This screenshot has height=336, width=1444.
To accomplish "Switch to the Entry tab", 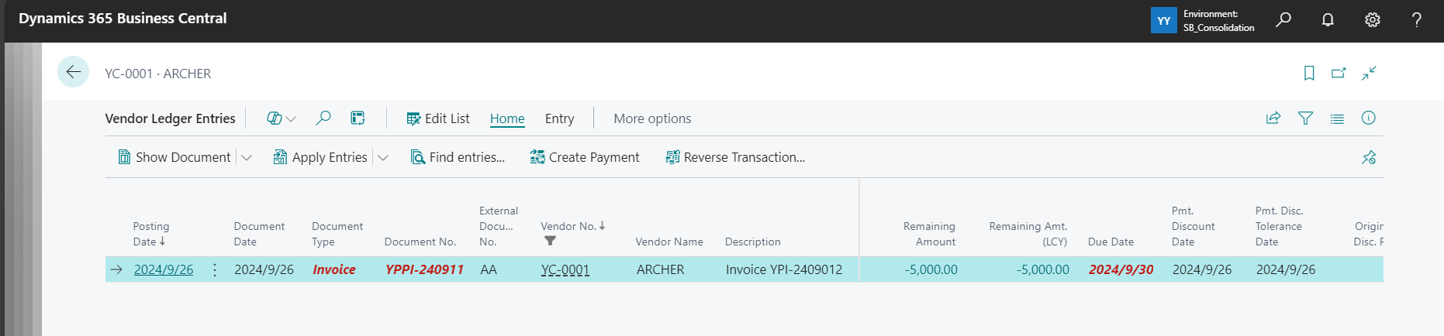I will point(559,118).
